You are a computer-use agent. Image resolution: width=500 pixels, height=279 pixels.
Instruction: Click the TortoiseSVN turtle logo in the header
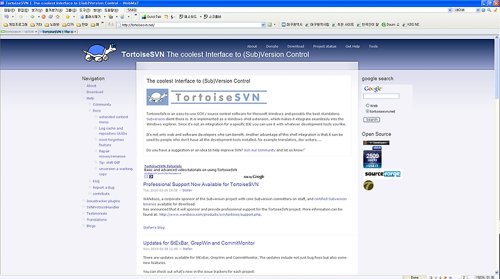tap(99, 52)
